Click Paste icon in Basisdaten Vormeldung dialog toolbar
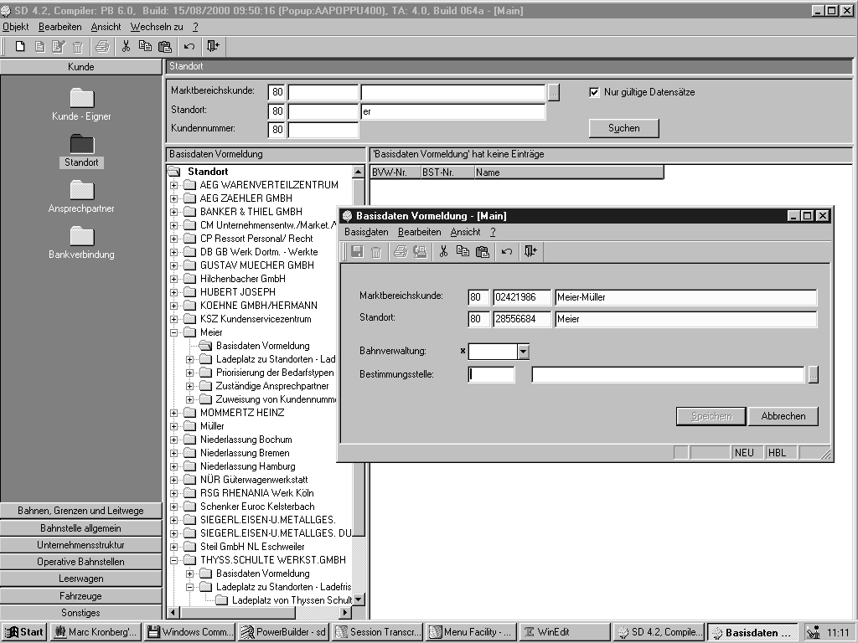The image size is (858, 643). coord(482,251)
